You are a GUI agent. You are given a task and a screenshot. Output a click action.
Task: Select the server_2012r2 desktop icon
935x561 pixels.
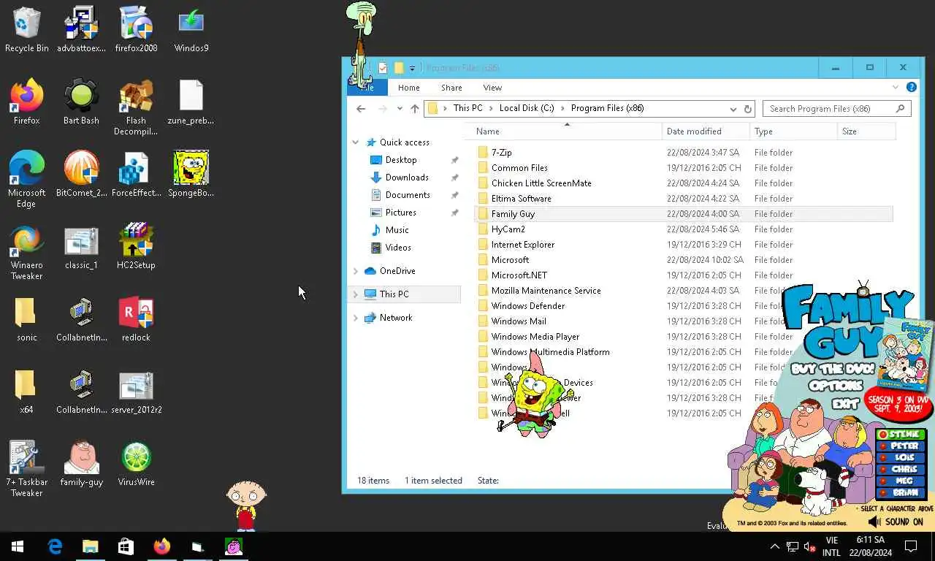136,392
